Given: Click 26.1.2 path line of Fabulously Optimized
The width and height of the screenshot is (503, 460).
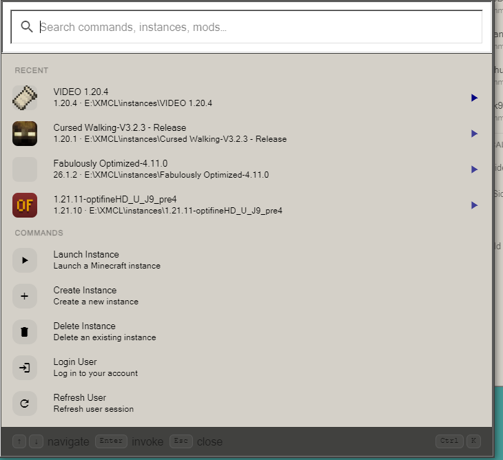Looking at the screenshot, I should (161, 175).
